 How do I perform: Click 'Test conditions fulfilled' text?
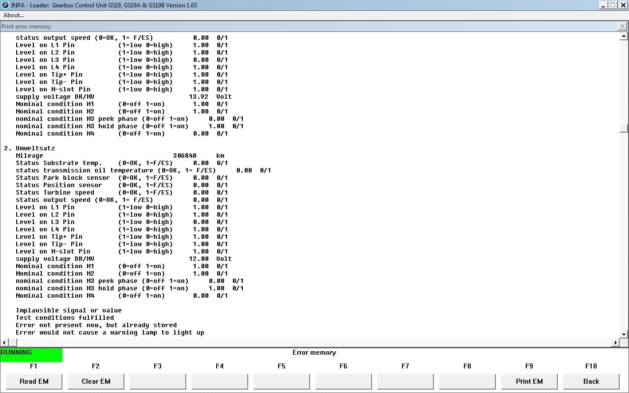point(65,317)
